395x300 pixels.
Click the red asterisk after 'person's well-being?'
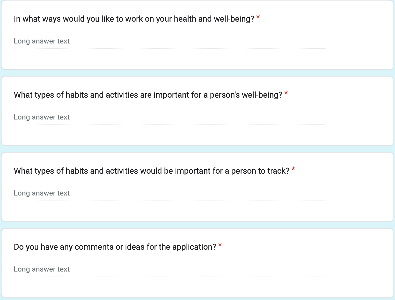click(286, 94)
